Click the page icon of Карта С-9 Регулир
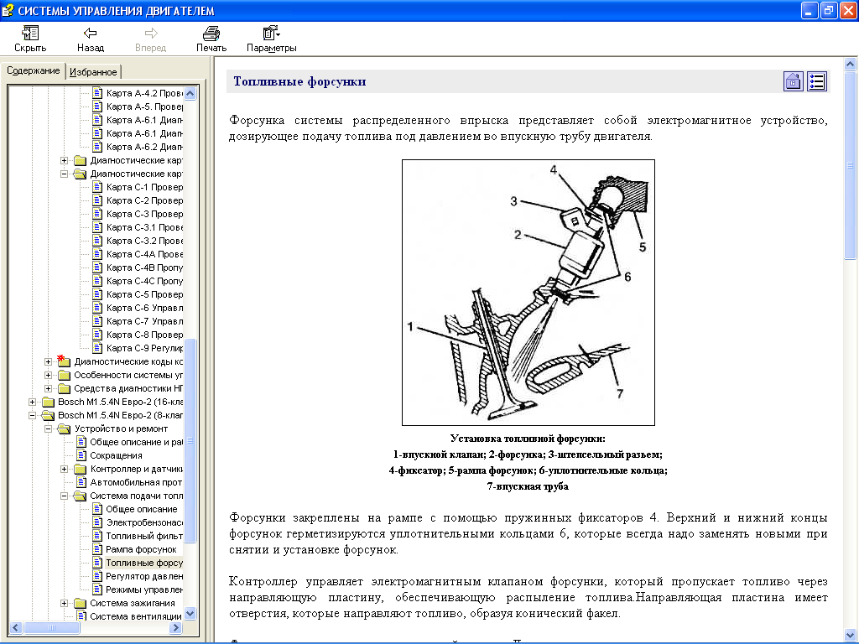 pos(97,348)
